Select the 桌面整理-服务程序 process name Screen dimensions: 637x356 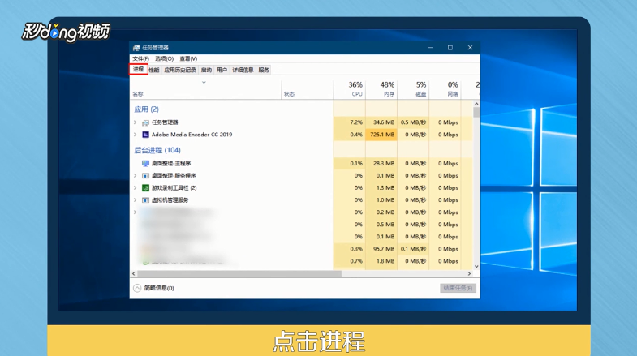point(174,175)
